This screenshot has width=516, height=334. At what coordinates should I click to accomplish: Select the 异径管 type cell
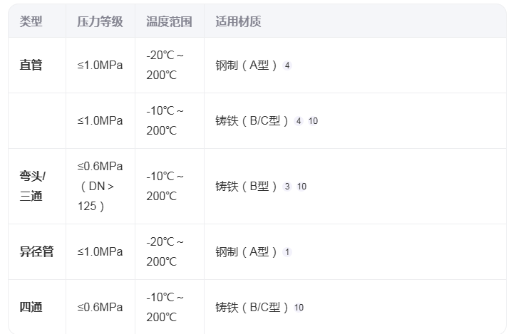click(x=36, y=252)
